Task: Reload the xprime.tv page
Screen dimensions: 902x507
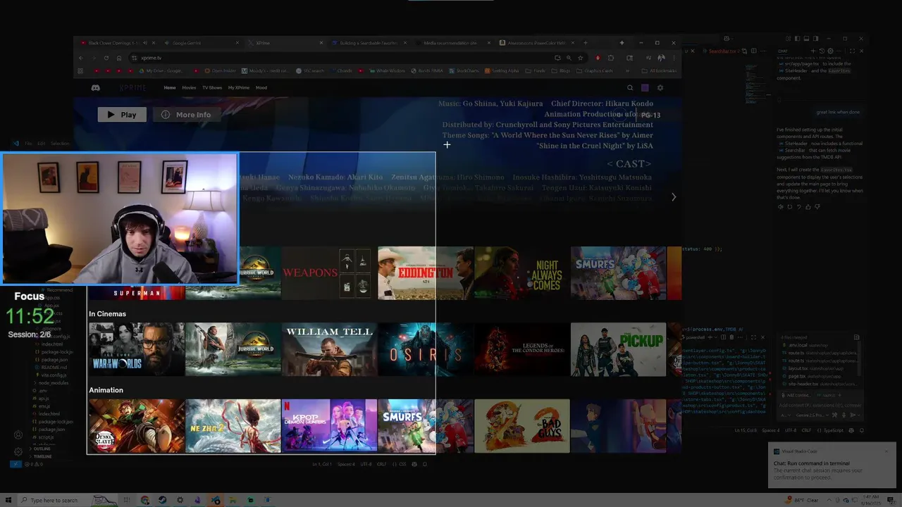Action: pos(106,58)
